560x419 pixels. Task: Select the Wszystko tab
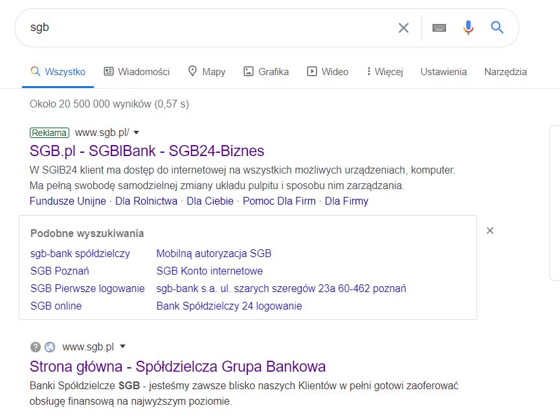click(x=58, y=71)
